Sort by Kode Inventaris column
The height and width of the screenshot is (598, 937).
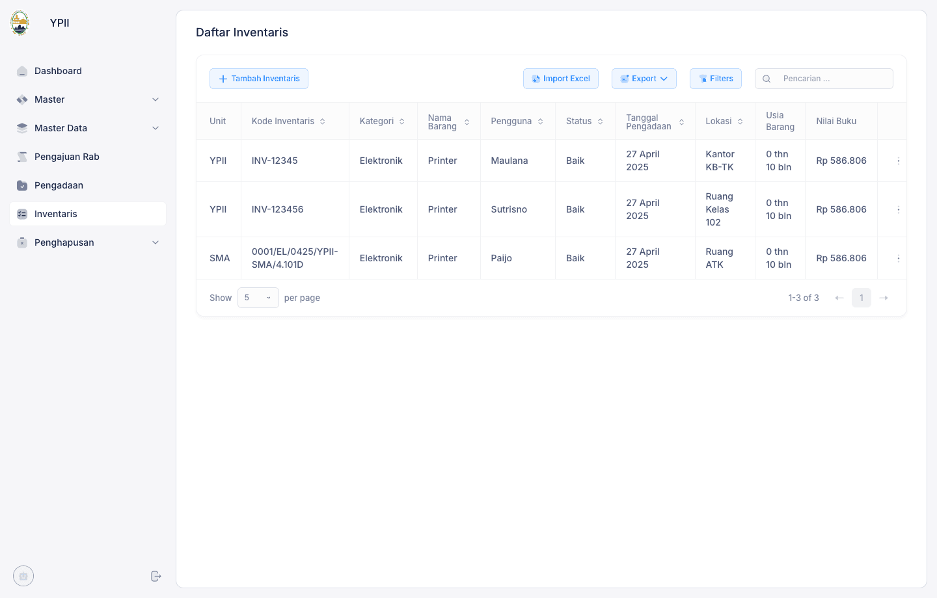coord(322,122)
